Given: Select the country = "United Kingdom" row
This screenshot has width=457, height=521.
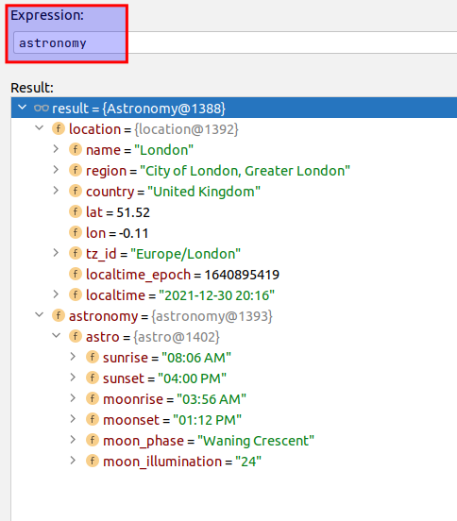Looking at the screenshot, I should click(234, 192).
